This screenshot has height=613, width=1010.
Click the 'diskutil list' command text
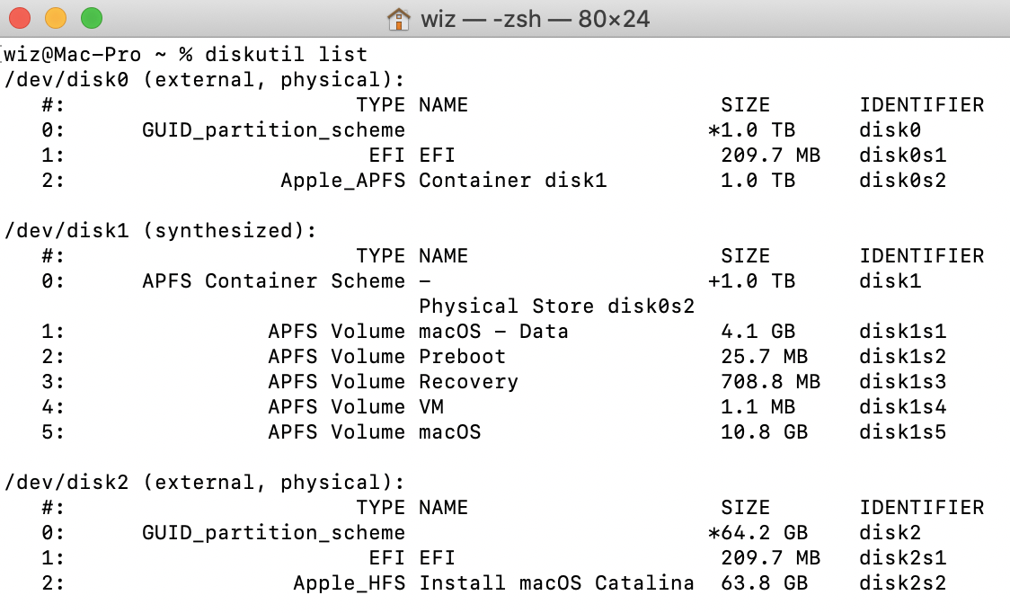286,54
